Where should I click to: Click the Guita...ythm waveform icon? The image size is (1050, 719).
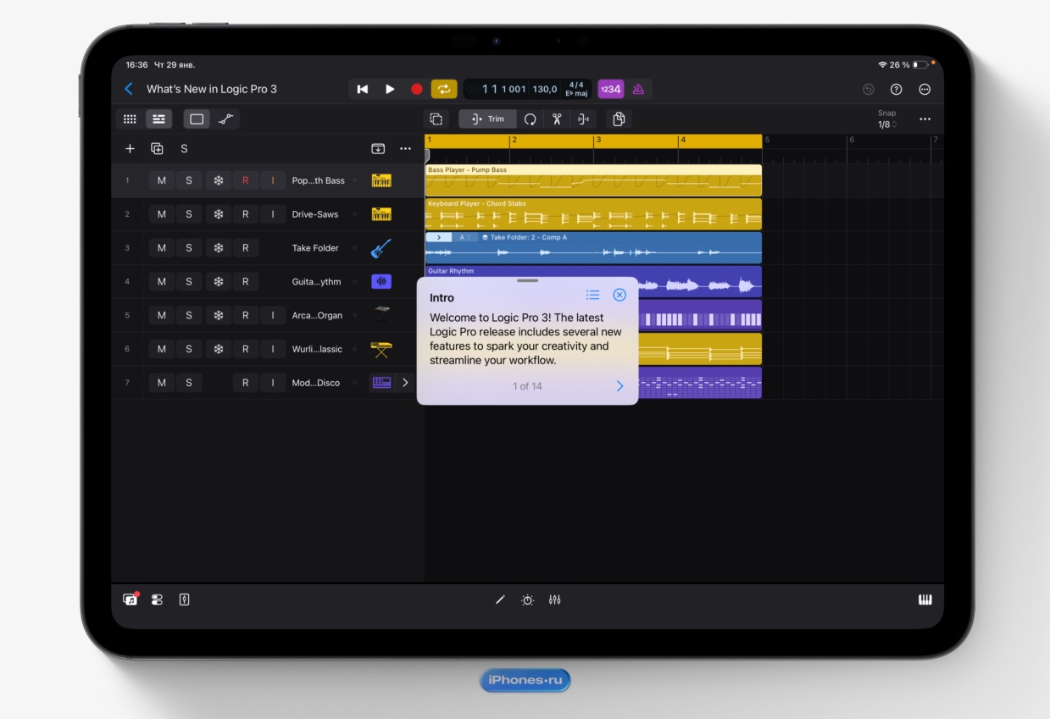(381, 282)
